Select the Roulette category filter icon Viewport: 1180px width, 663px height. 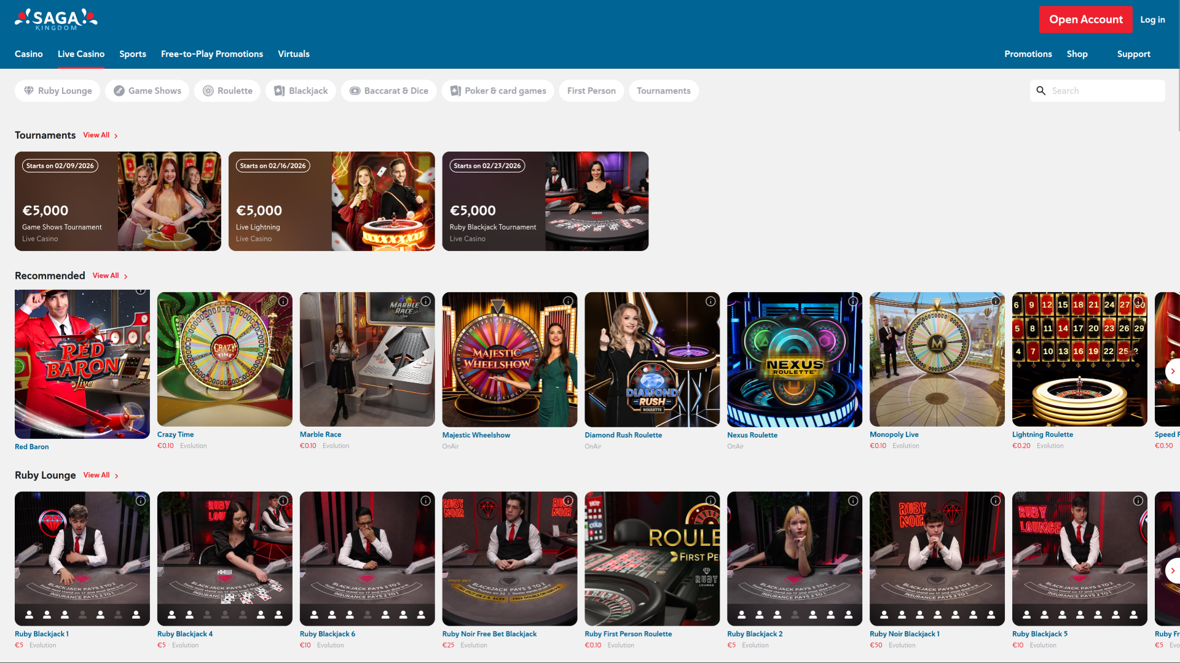tap(208, 90)
